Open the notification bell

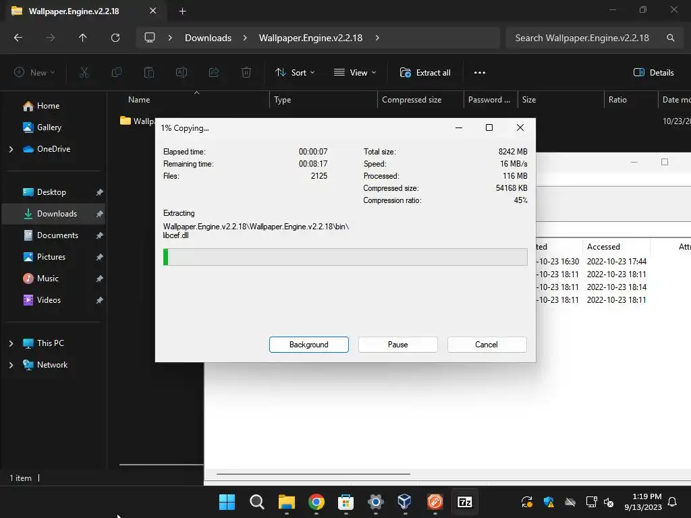(x=673, y=502)
